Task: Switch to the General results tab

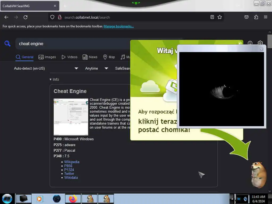Action: (24, 57)
